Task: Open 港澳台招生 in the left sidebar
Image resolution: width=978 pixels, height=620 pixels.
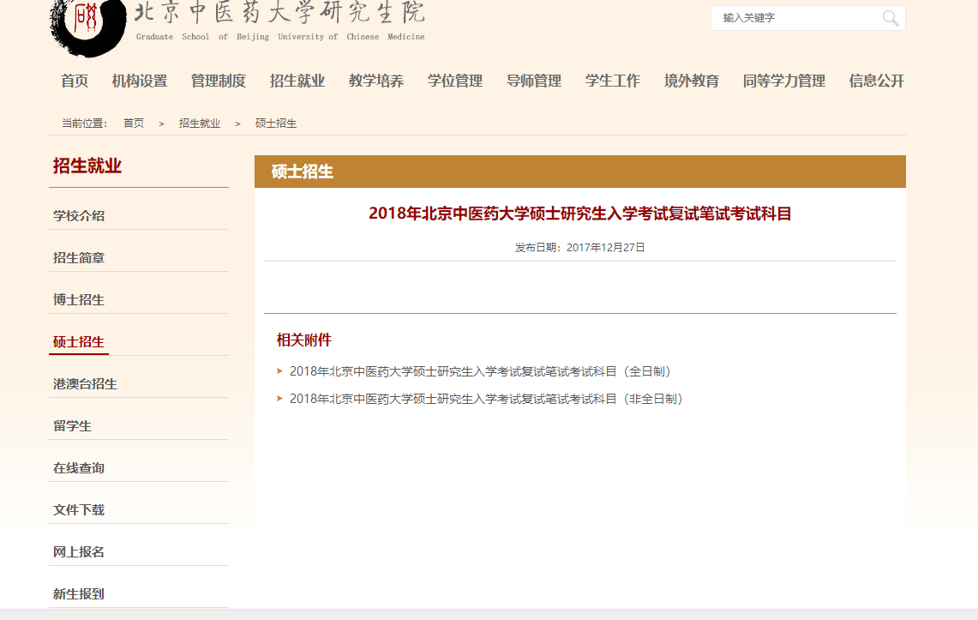Action: point(85,384)
